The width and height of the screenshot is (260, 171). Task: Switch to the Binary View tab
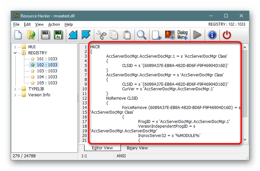point(137,148)
